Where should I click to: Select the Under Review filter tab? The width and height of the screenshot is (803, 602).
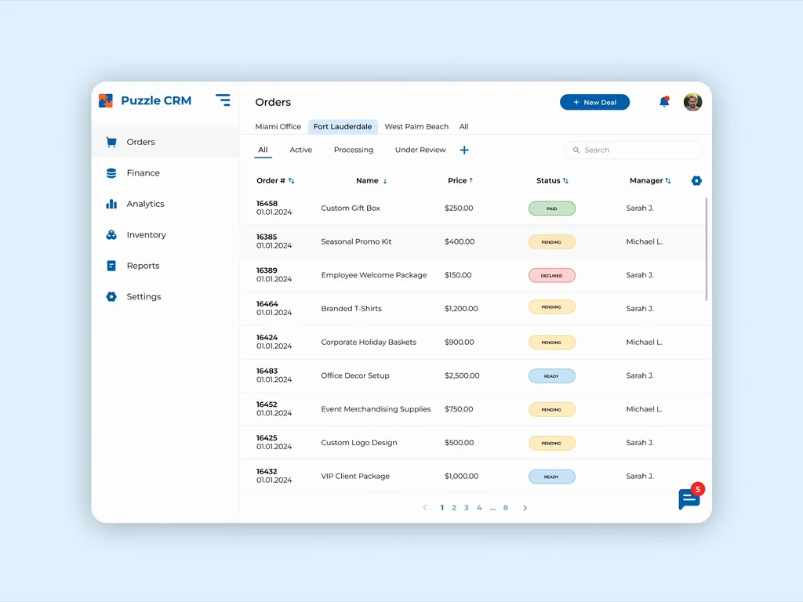tap(420, 150)
